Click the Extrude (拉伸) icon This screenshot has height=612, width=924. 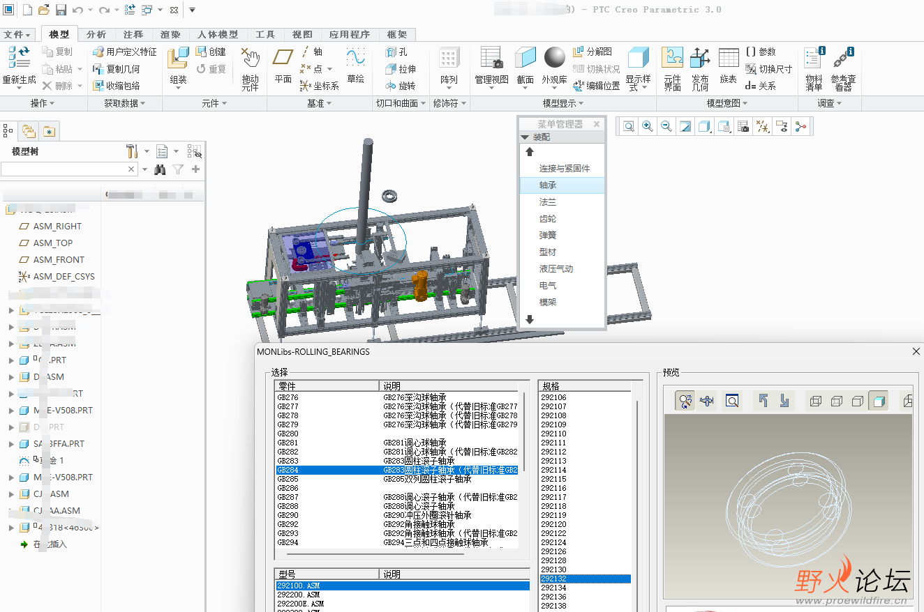pos(391,69)
